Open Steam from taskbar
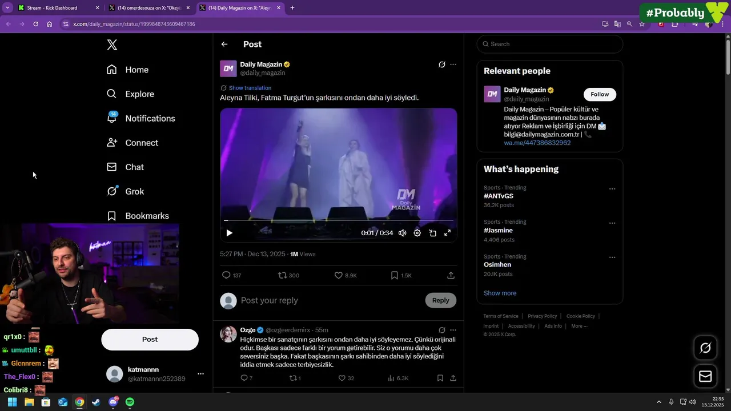Image resolution: width=731 pixels, height=411 pixels. tap(96, 402)
